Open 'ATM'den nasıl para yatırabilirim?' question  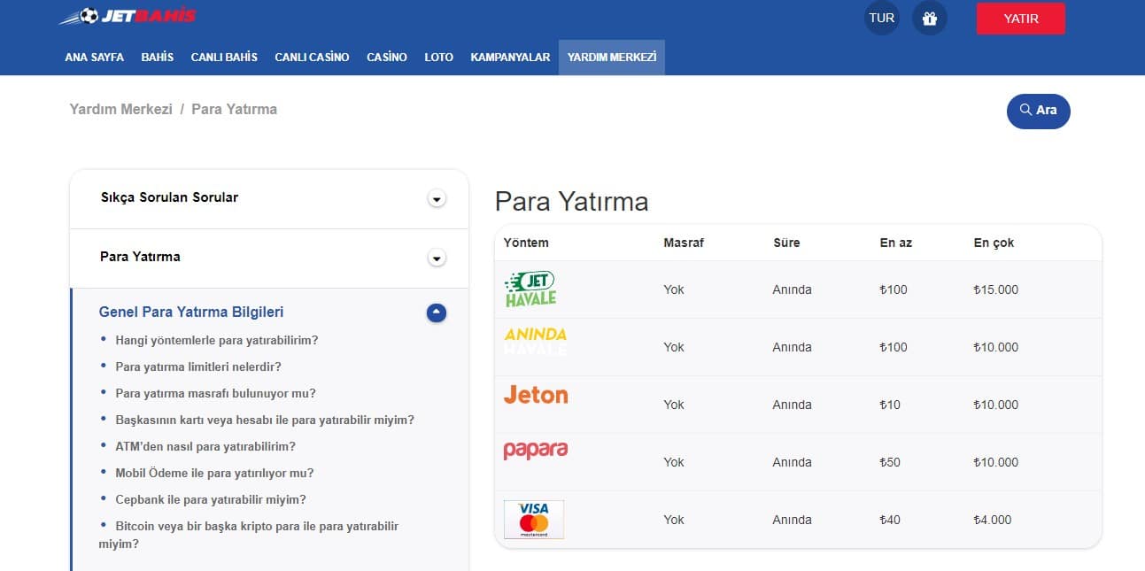tap(205, 446)
